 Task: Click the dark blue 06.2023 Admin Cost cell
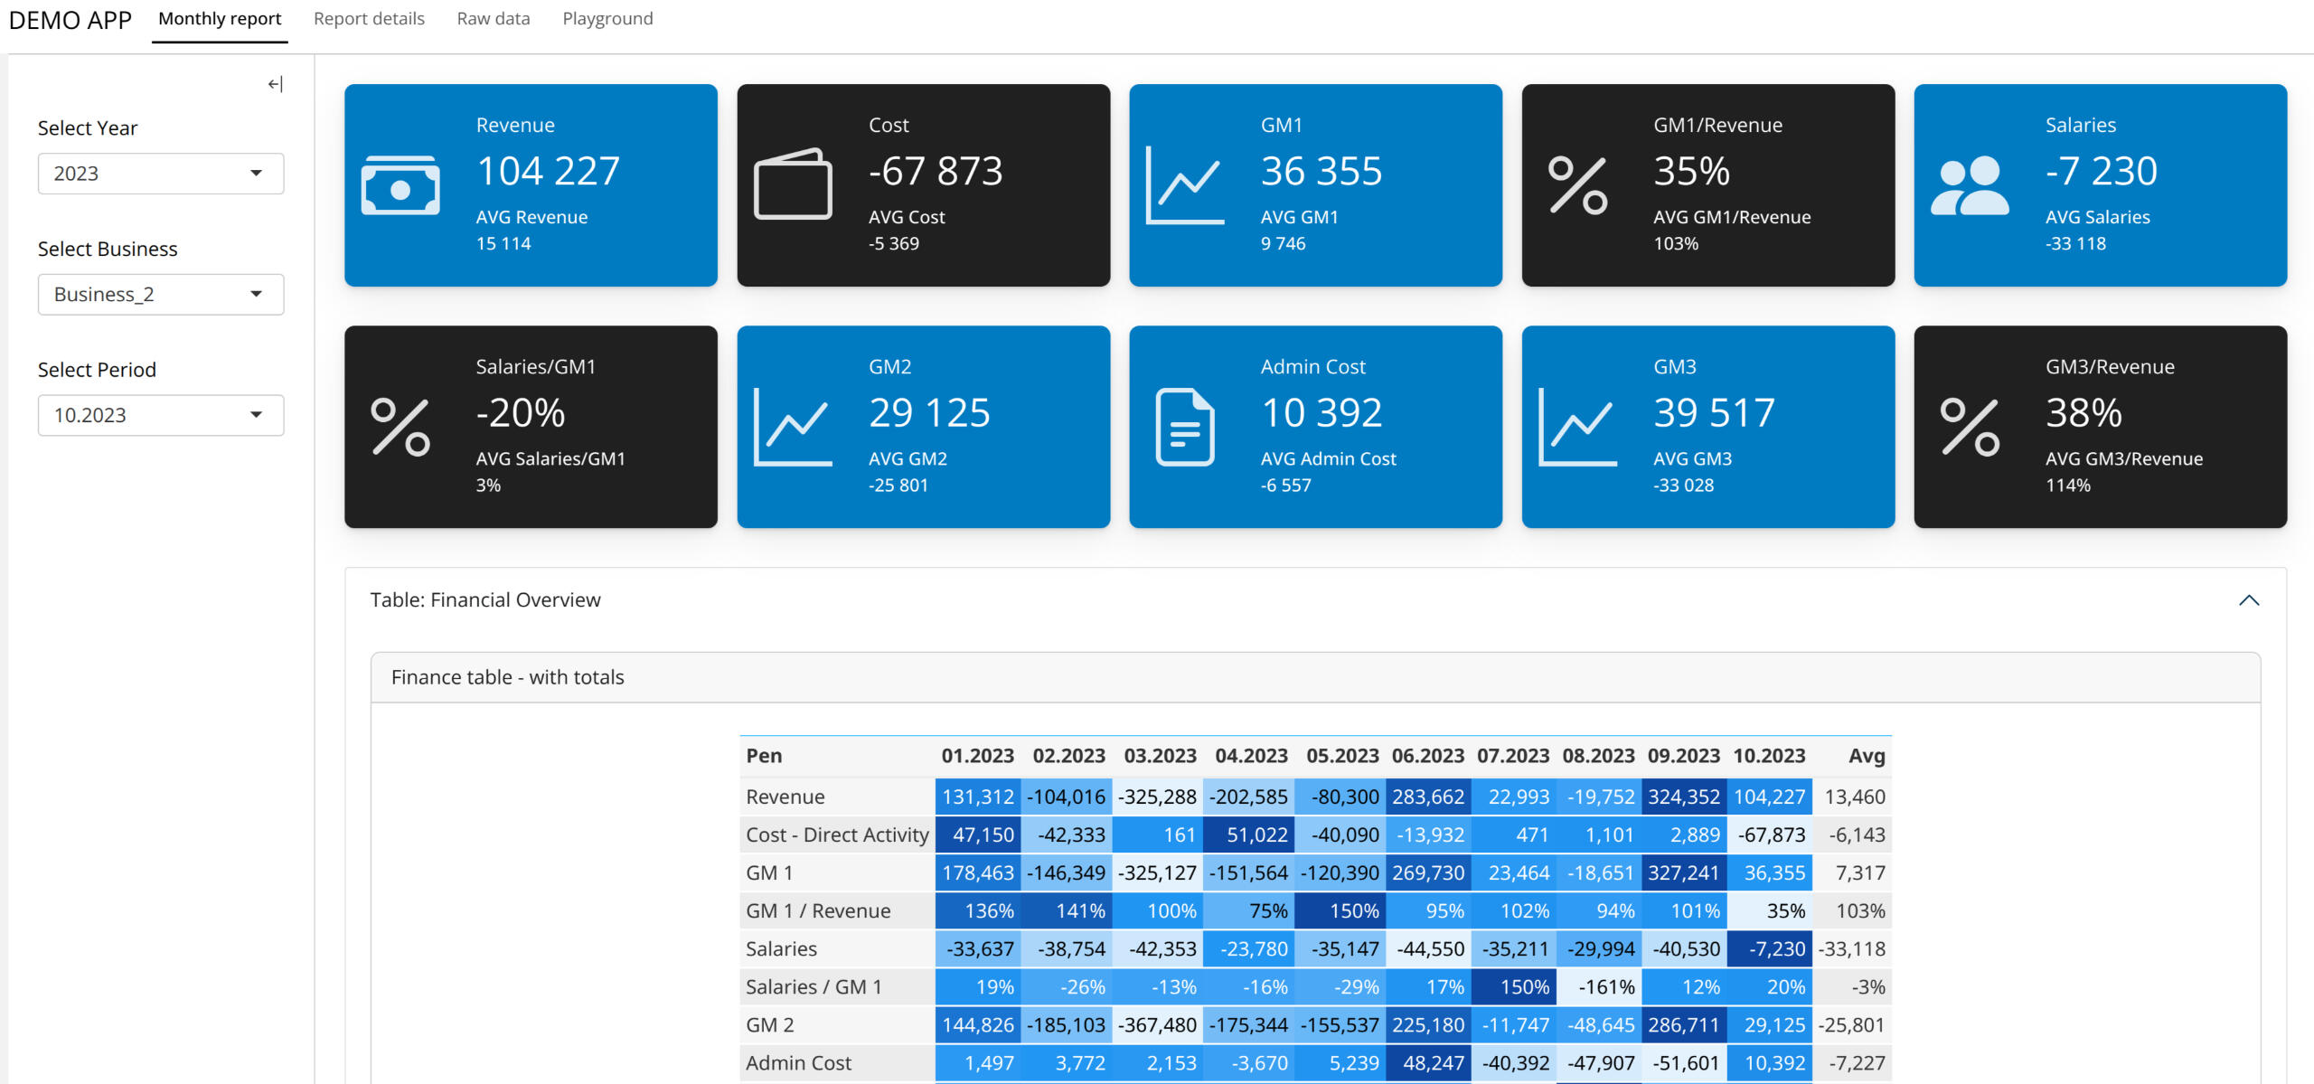tap(1428, 1063)
